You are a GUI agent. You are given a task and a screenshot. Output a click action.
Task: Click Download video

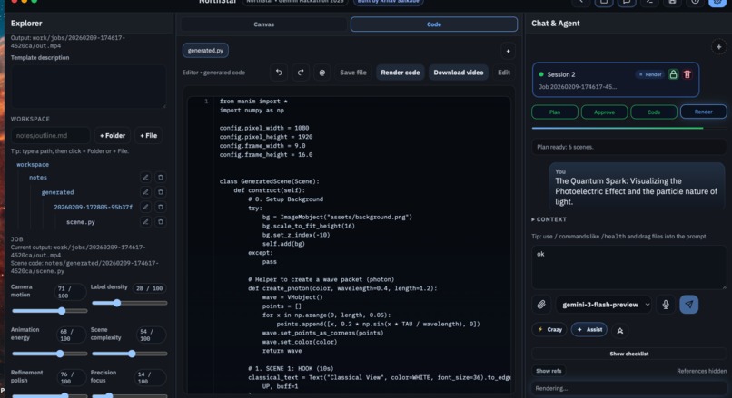(459, 73)
